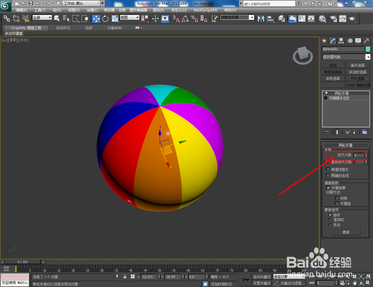Toggle the 3D Snaps button

(176, 19)
